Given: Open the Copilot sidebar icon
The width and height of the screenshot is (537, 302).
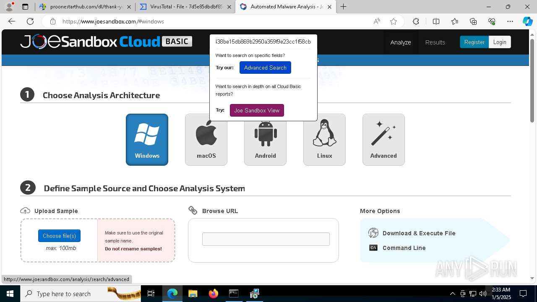Looking at the screenshot, I should point(527,21).
